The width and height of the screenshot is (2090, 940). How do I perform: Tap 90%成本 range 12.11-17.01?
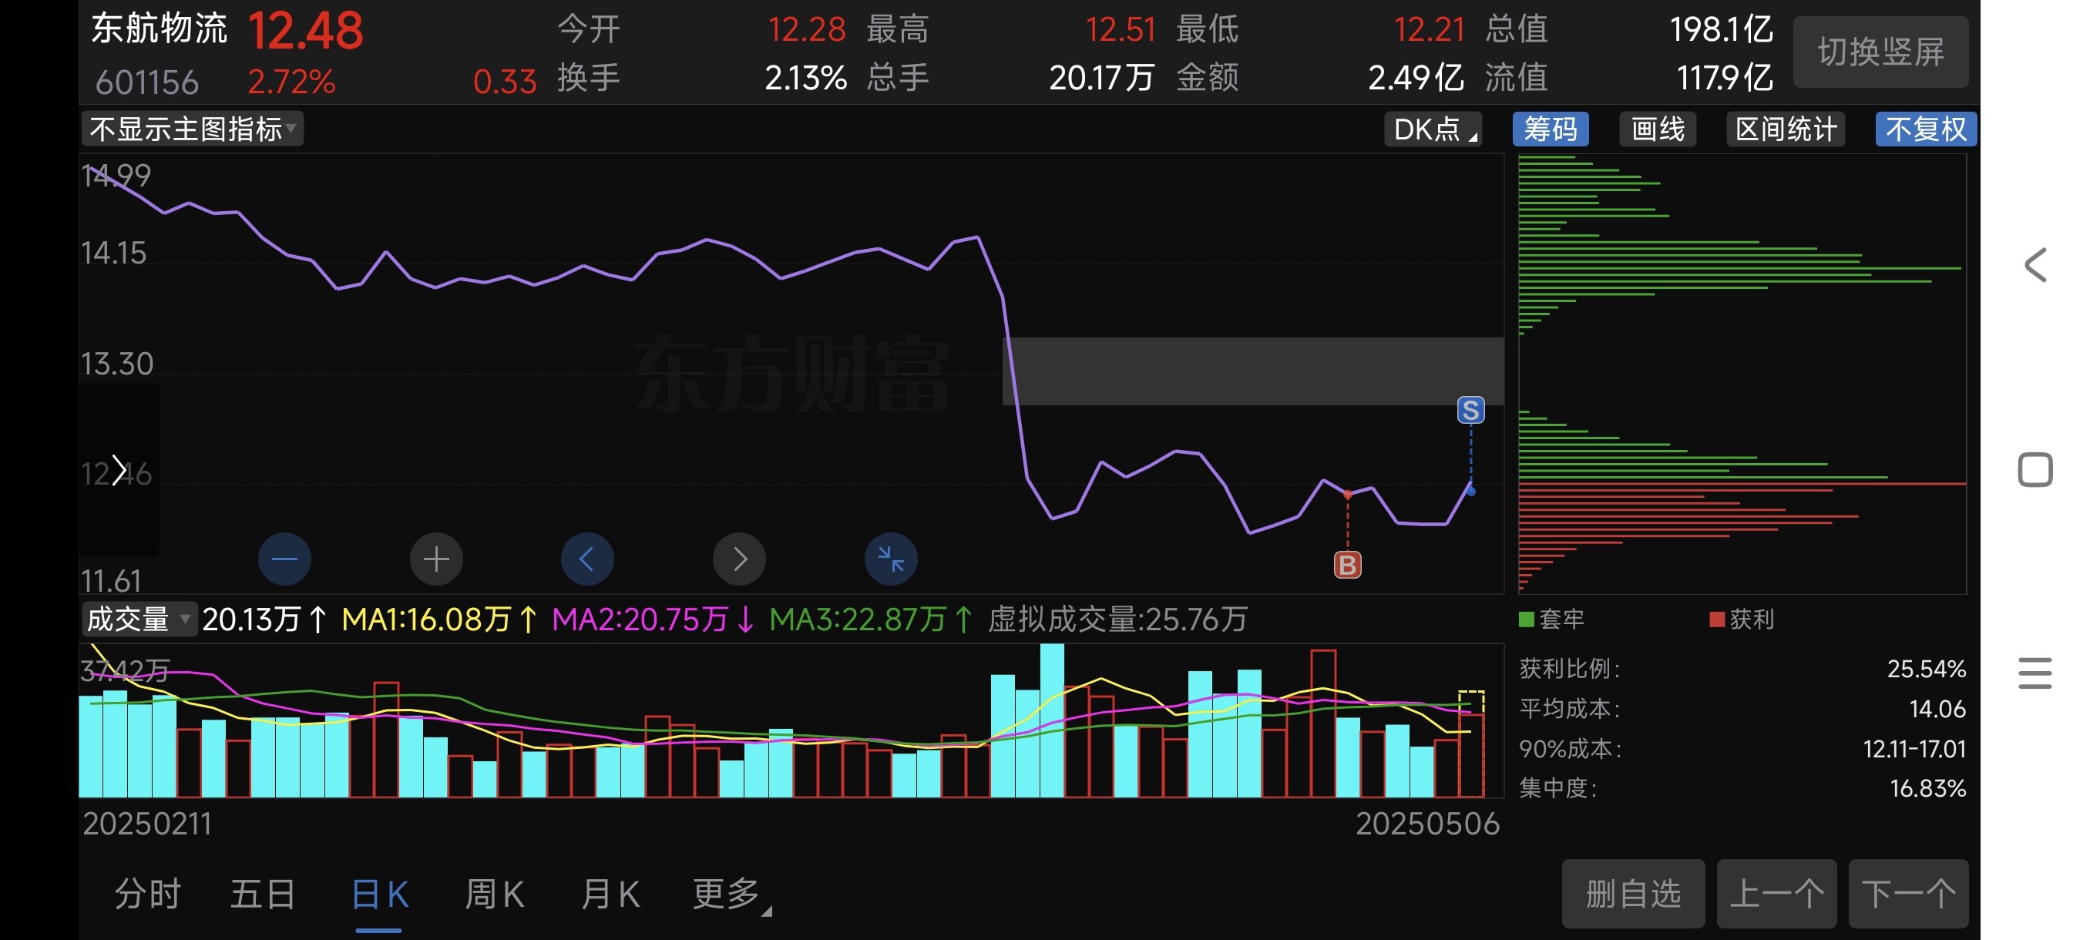pos(1915,749)
